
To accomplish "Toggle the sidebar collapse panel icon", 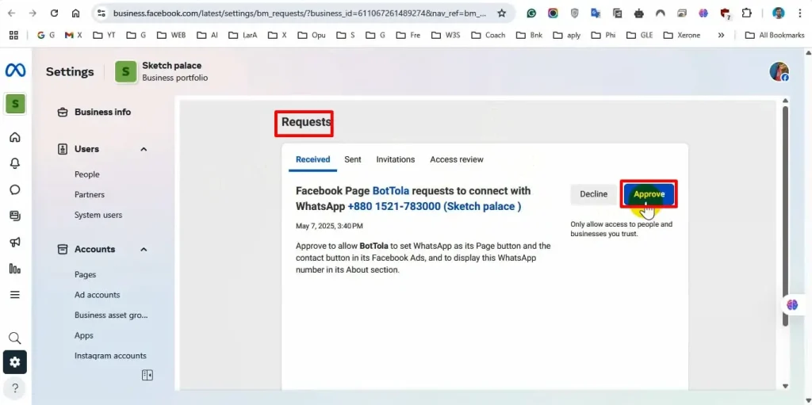I will (147, 375).
